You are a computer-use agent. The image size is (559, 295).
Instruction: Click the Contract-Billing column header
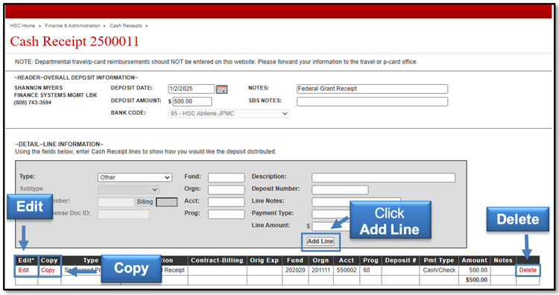(217, 261)
